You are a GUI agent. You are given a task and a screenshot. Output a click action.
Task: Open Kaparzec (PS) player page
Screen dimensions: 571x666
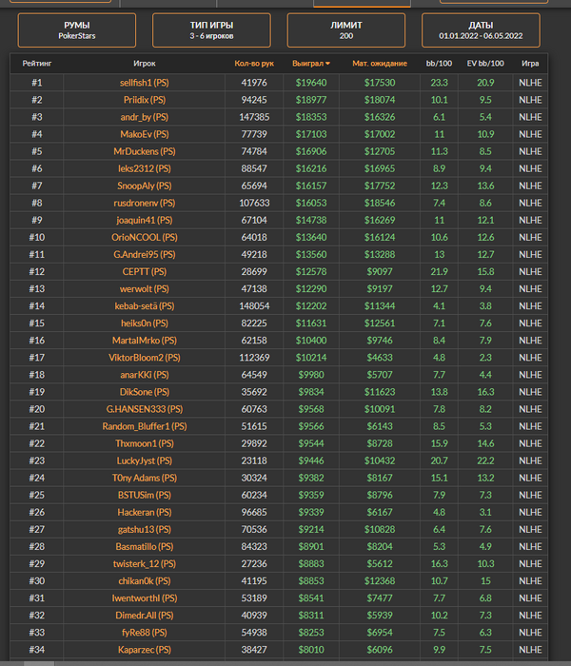[145, 650]
